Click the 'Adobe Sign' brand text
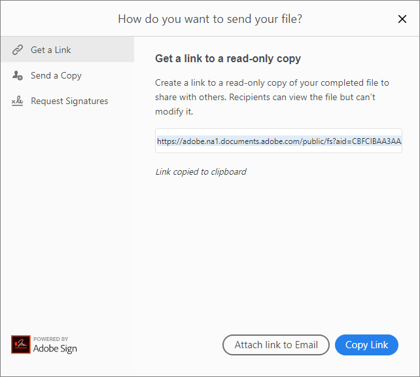420x377 pixels. 55,349
